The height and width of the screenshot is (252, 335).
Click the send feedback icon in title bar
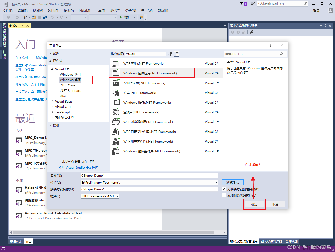[253, 3]
